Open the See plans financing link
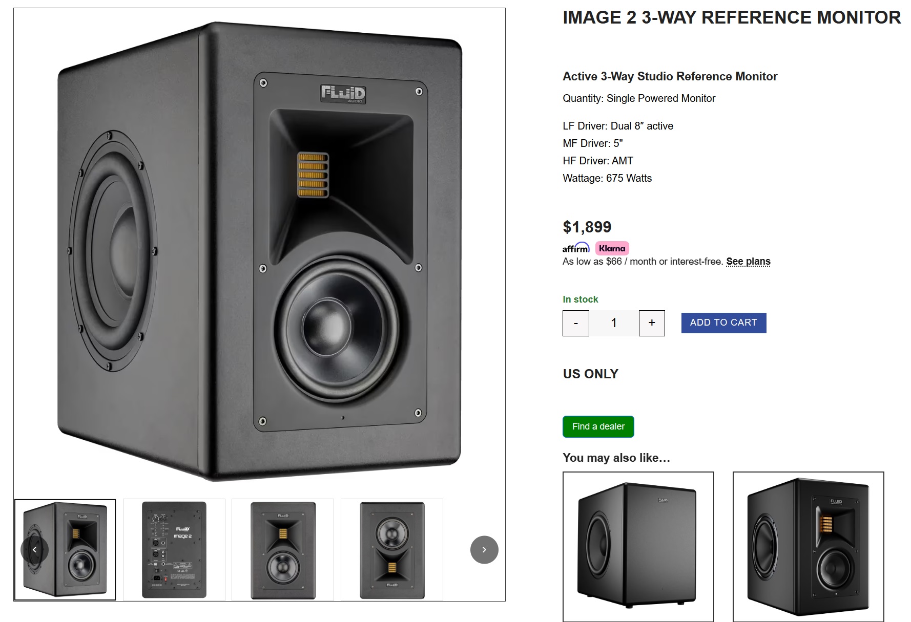This screenshot has width=911, height=622. tap(748, 262)
